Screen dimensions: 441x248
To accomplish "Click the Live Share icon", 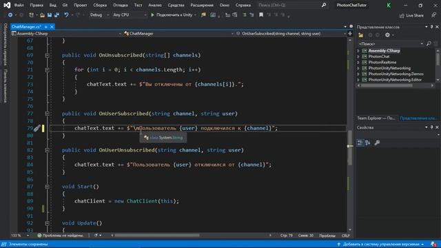I will tap(402, 15).
